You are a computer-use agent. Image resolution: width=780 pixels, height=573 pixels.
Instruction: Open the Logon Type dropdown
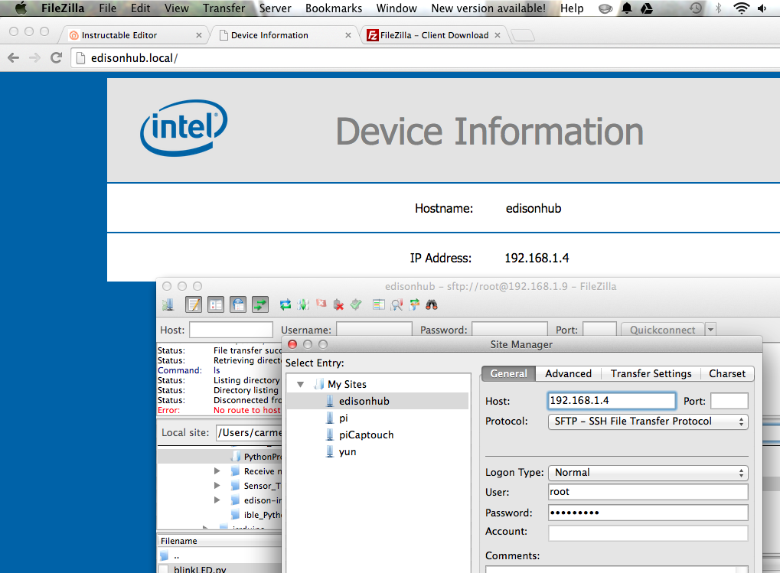click(x=648, y=472)
